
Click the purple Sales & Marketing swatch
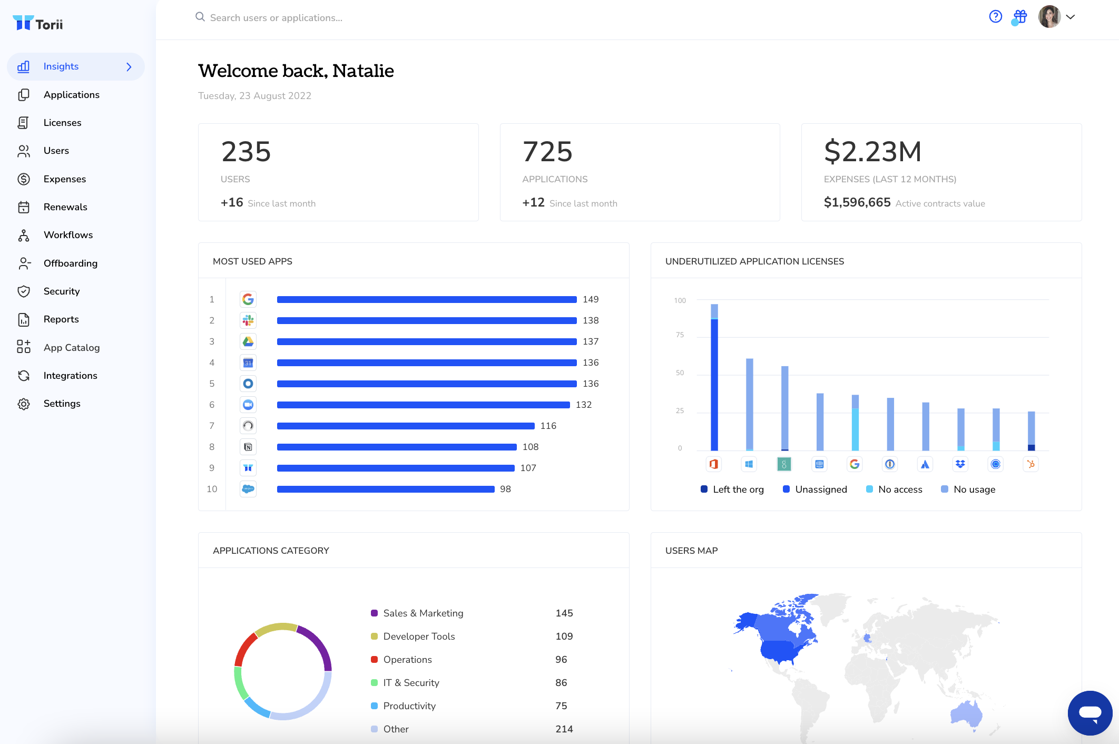tap(375, 613)
